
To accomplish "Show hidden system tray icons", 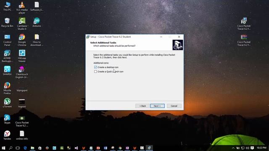I will (233, 148).
